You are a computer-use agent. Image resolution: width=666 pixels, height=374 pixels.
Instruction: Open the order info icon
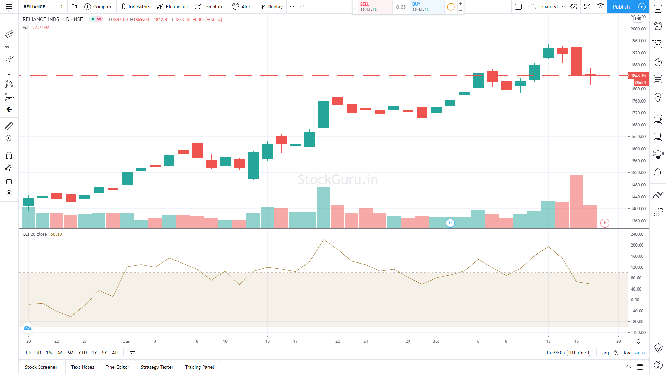(x=451, y=7)
